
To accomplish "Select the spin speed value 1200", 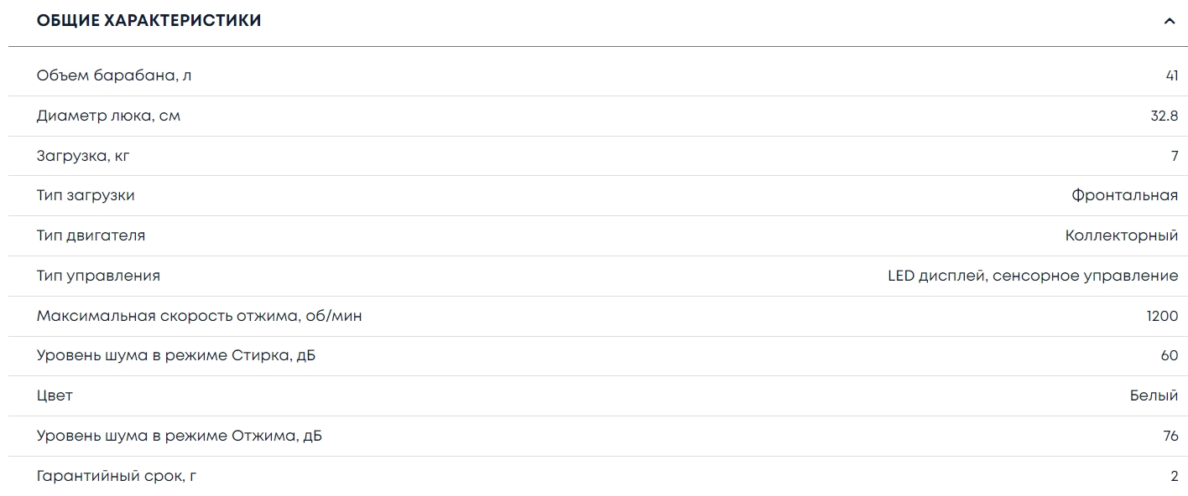I will (x=1162, y=316).
